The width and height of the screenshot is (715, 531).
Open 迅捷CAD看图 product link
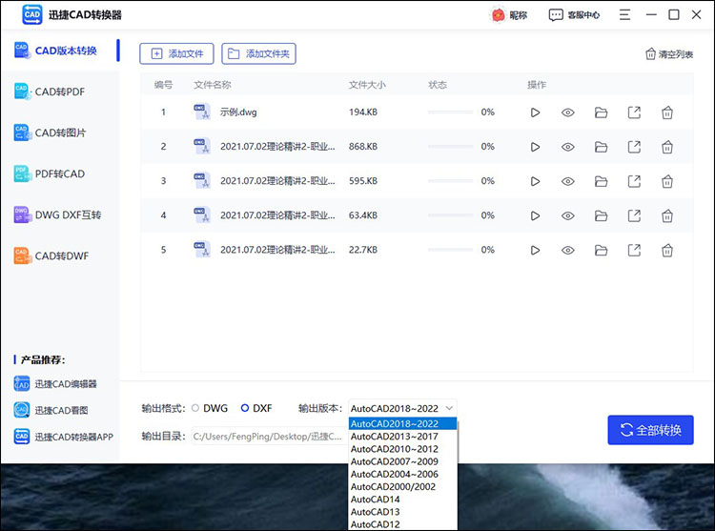[51, 410]
